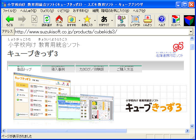This screenshot has width=196, height=140.
Task: Expand the お気に入り dropdown arrow
Action: coord(95,20)
